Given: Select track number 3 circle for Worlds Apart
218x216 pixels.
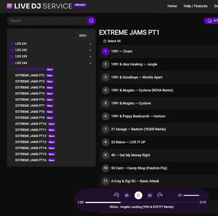Looking at the screenshot, I should pos(105,77).
